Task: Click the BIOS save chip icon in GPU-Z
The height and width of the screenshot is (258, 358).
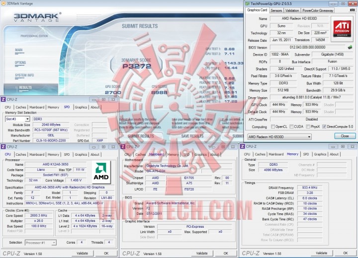Action: point(350,47)
